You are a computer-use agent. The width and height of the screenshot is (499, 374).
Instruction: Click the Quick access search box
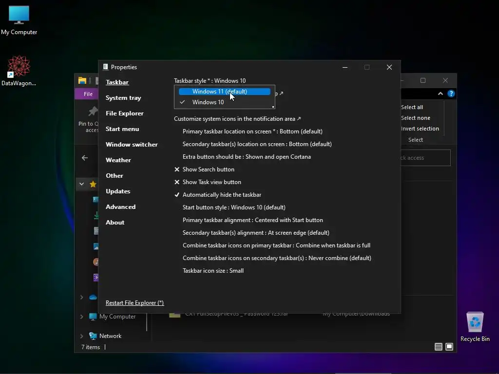[x=425, y=158]
